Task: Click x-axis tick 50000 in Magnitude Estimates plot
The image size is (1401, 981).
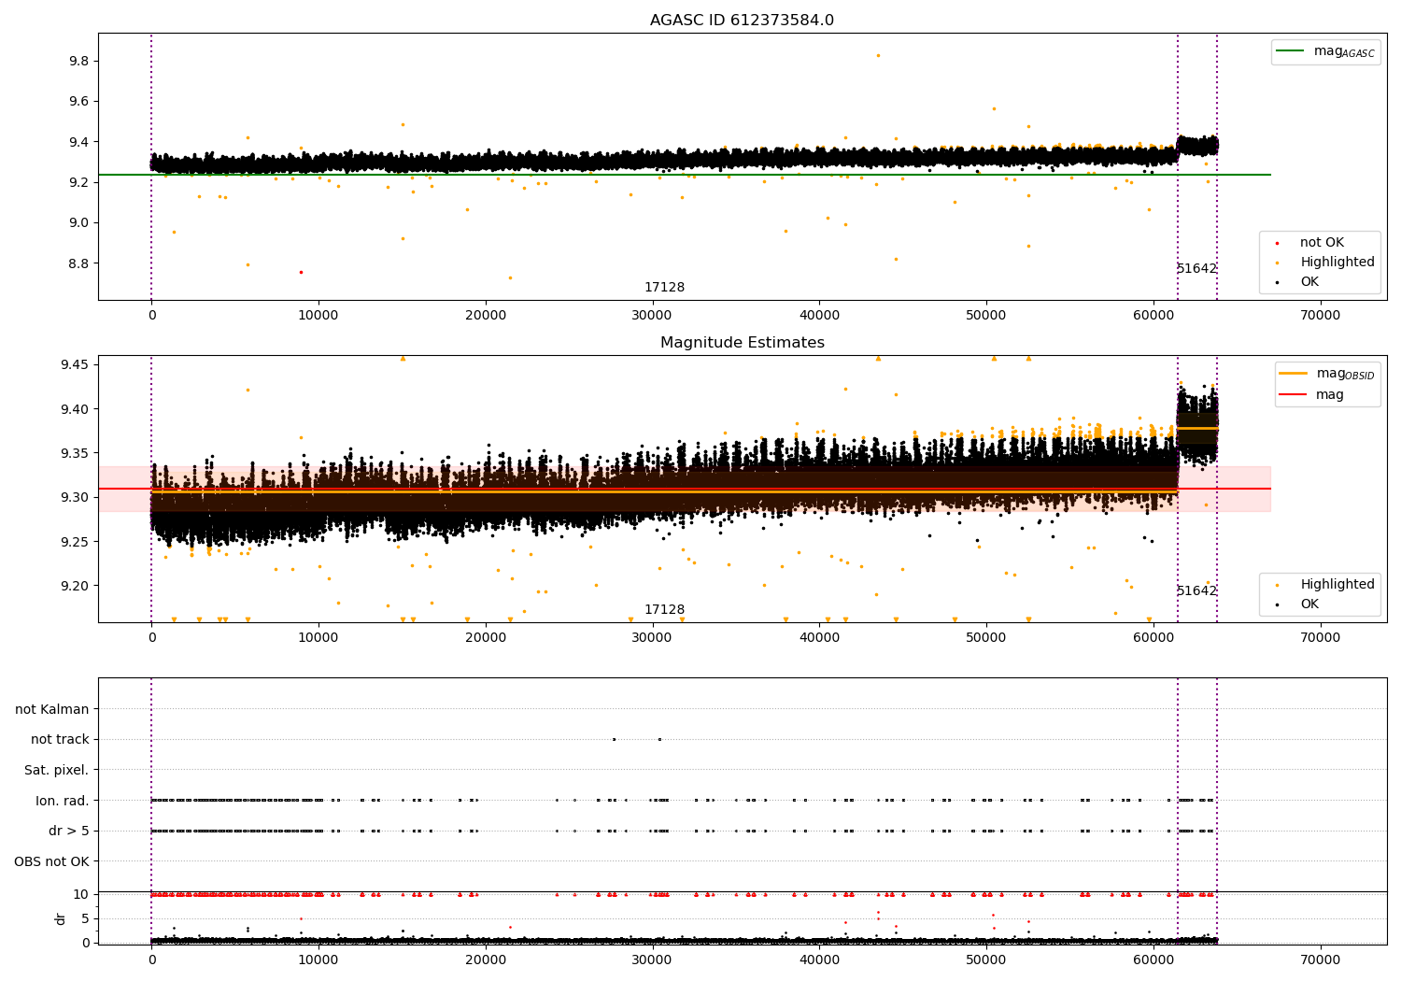Action: tap(986, 637)
